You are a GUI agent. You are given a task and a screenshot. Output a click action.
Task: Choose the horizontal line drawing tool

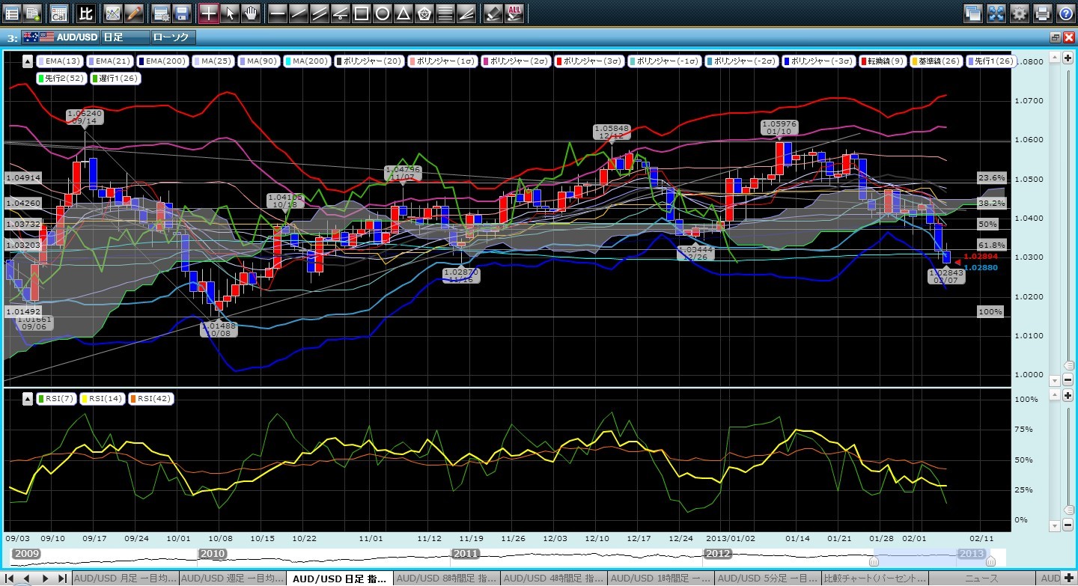(x=277, y=13)
